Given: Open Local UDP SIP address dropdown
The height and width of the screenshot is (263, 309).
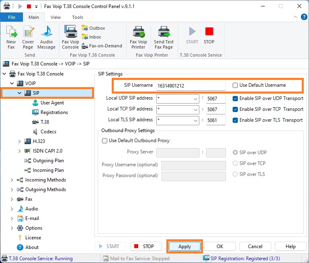Looking at the screenshot, I should pyautogui.click(x=196, y=99).
